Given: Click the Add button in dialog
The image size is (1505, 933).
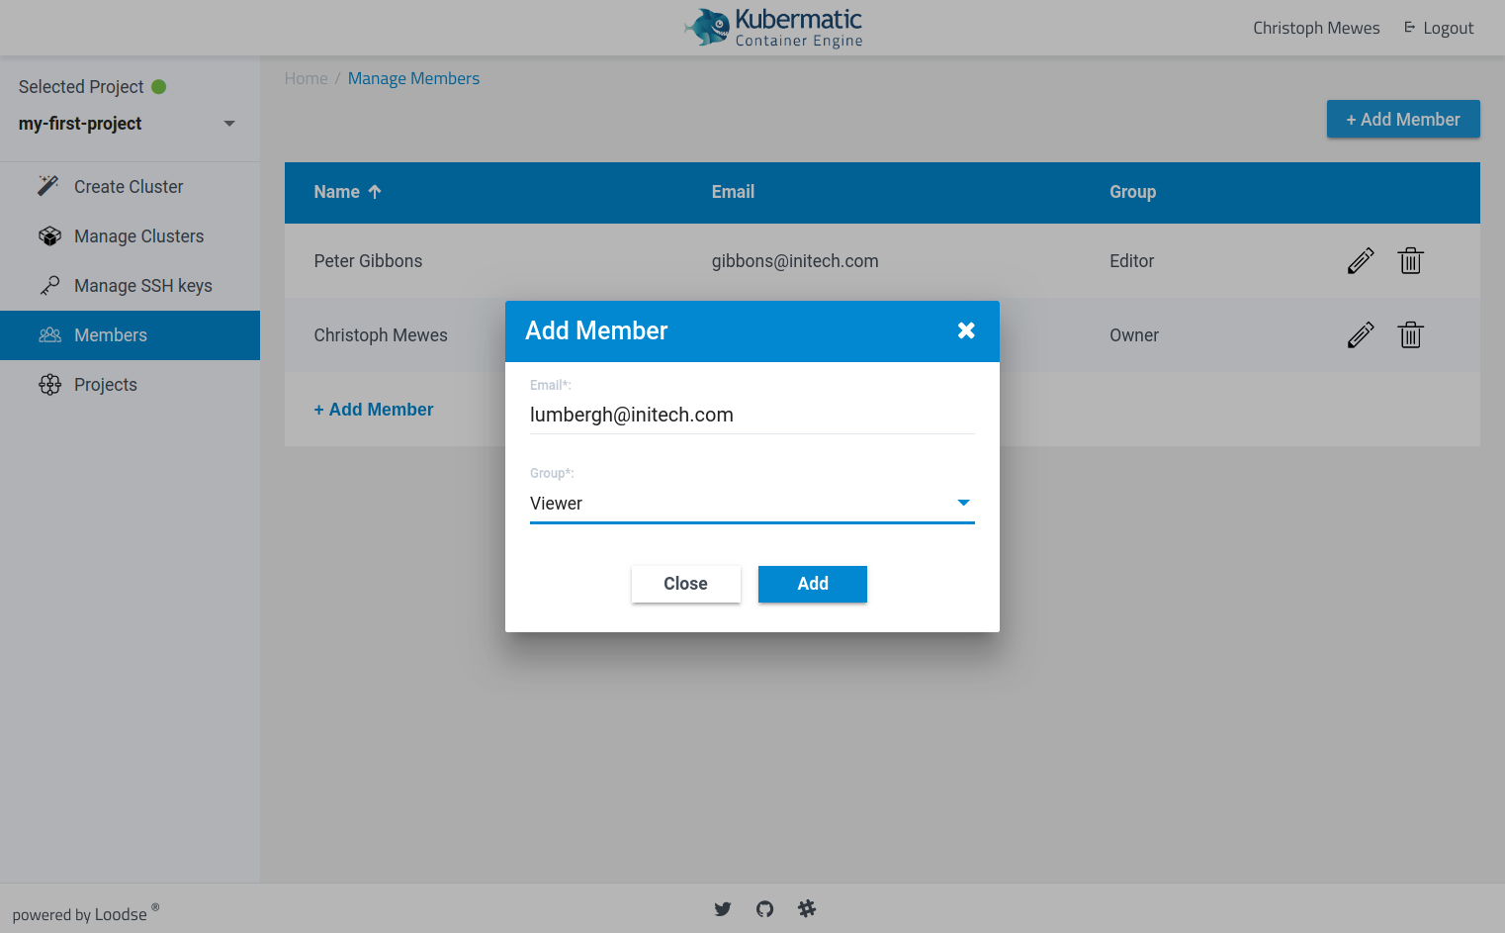Looking at the screenshot, I should click(813, 584).
